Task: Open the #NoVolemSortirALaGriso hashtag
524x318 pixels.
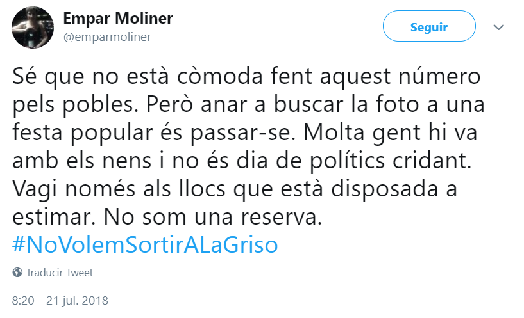Action: (145, 245)
